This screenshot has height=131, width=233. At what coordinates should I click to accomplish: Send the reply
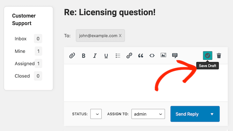coord(187,114)
